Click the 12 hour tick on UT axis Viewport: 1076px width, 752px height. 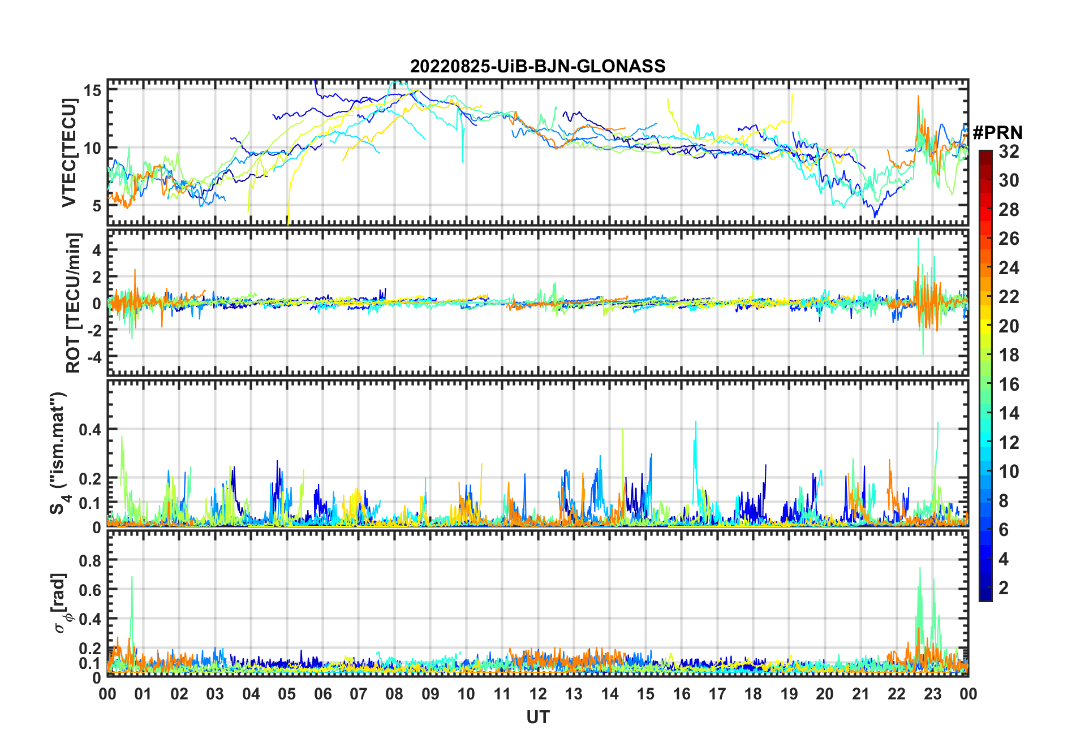coord(538,694)
